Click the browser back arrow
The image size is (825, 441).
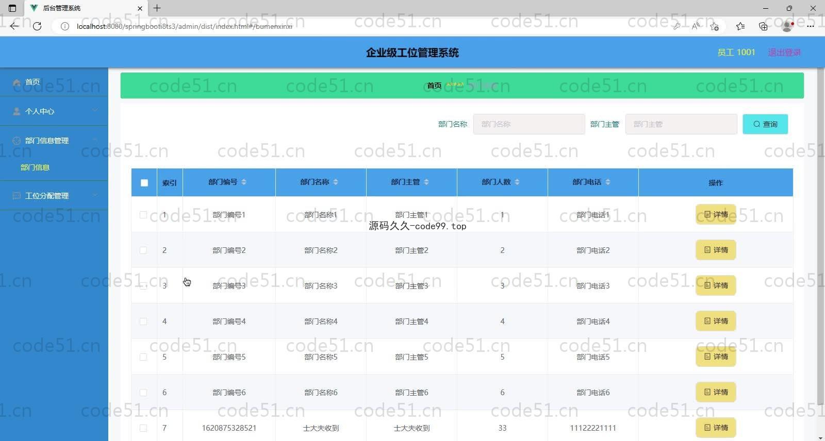pos(14,26)
